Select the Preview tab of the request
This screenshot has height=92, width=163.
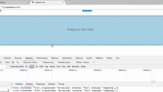[x=29, y=84]
